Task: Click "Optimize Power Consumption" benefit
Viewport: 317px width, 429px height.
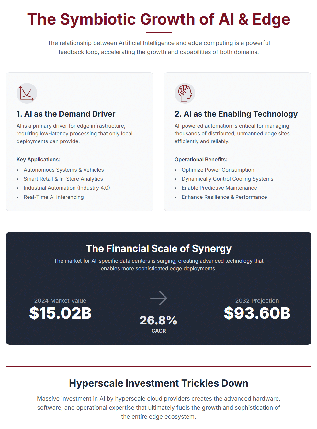Action: (218, 170)
